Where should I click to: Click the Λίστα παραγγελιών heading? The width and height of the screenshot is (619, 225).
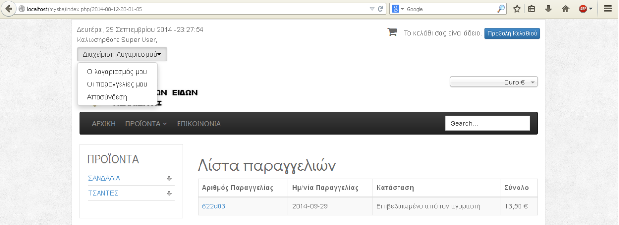[x=267, y=166]
